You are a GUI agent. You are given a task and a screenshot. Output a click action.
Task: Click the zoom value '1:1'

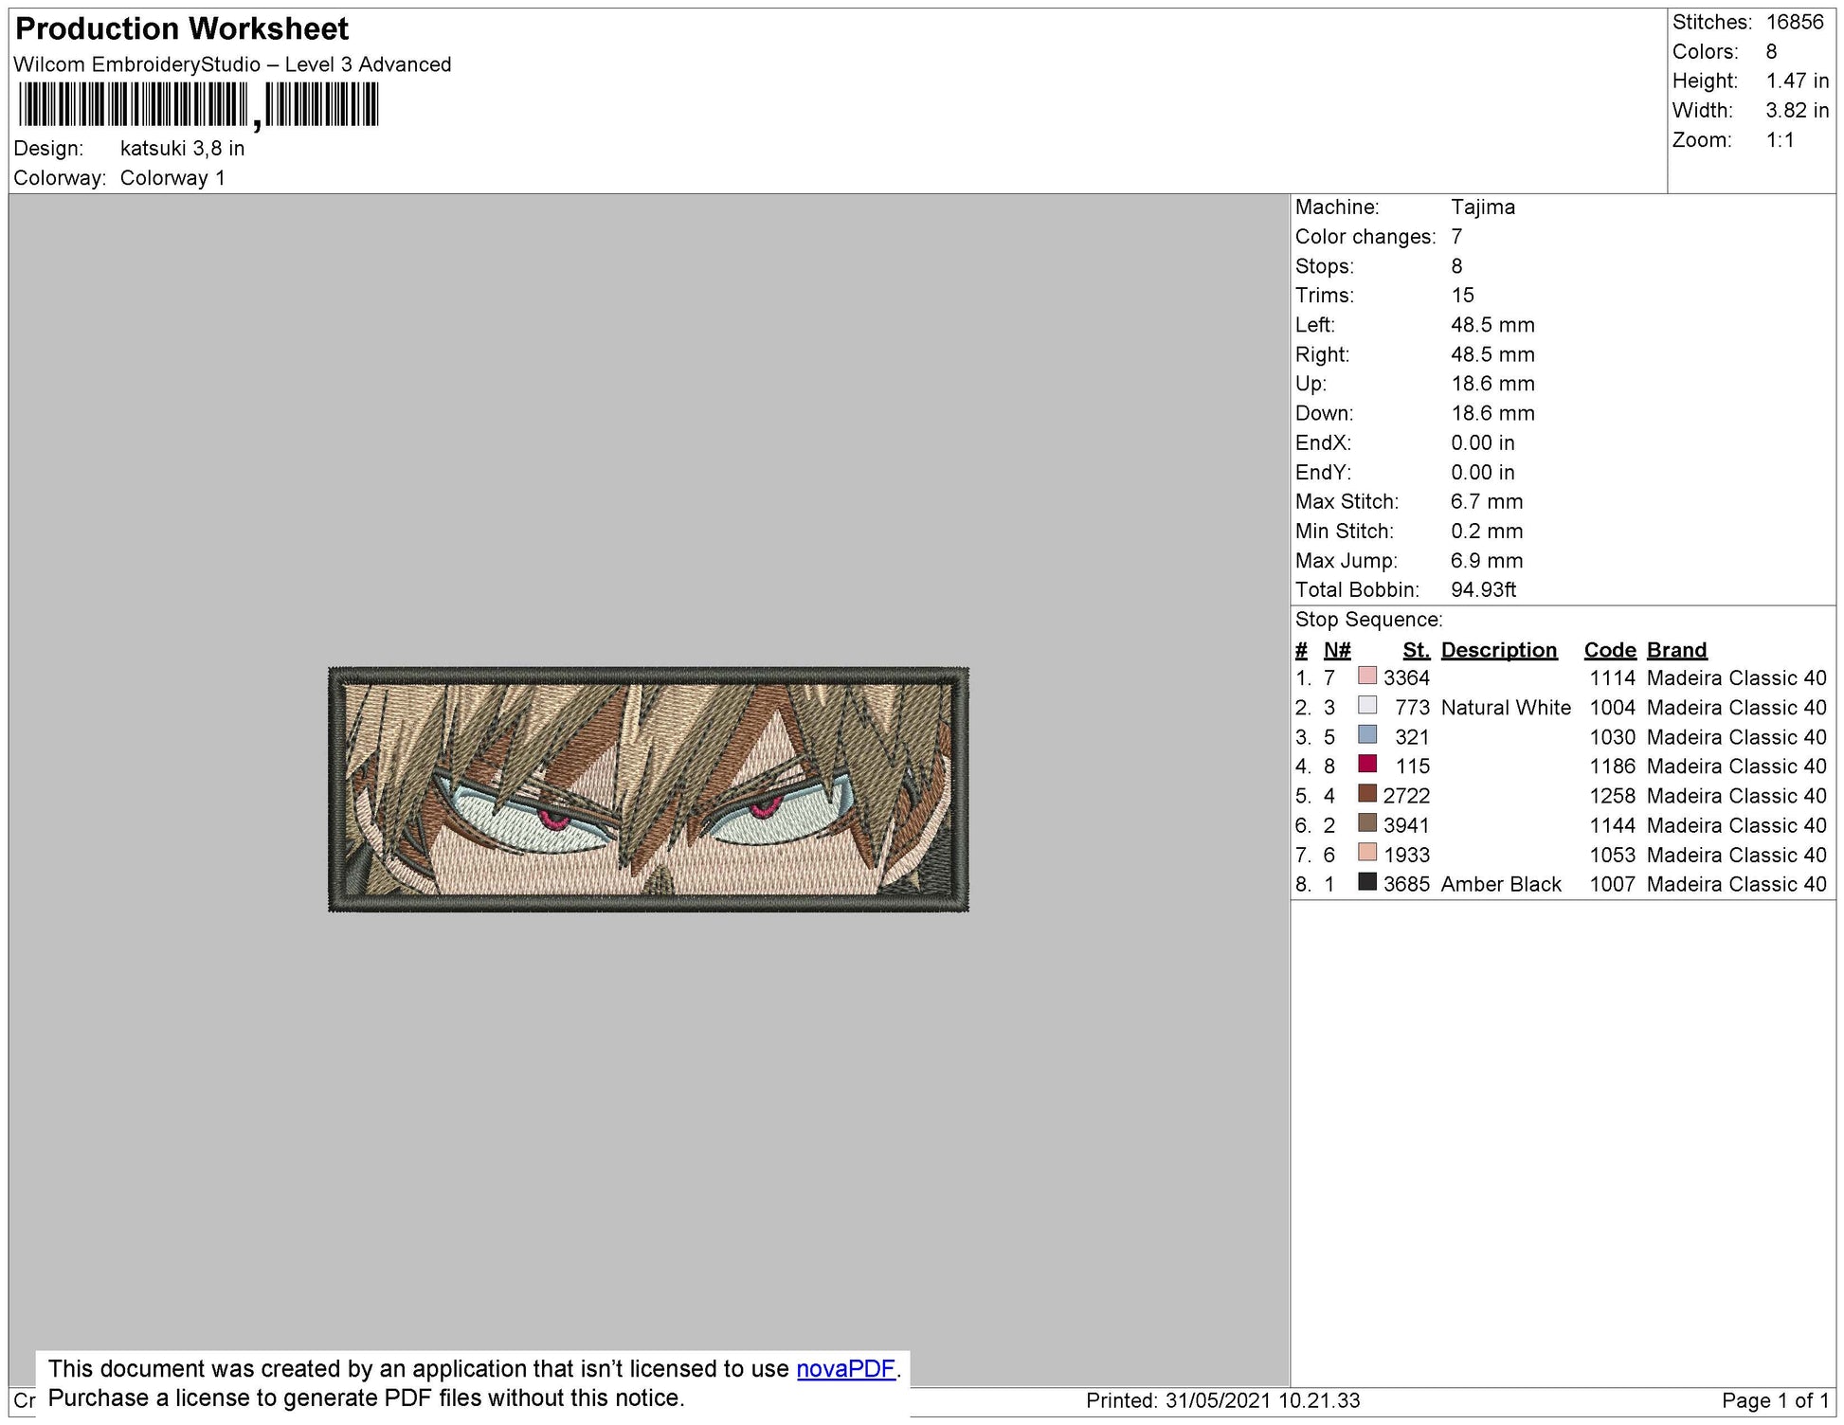tap(1780, 140)
